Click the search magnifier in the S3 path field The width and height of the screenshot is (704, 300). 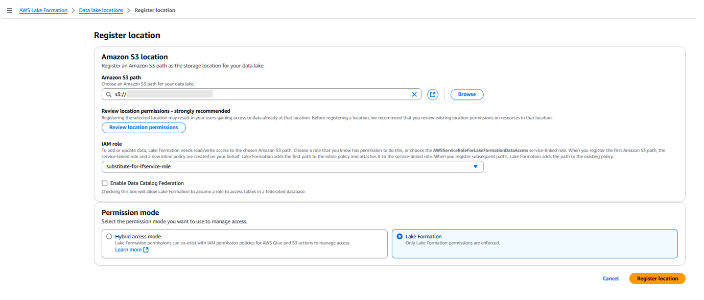(109, 94)
